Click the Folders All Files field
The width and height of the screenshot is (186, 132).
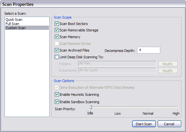(x=117, y=64)
